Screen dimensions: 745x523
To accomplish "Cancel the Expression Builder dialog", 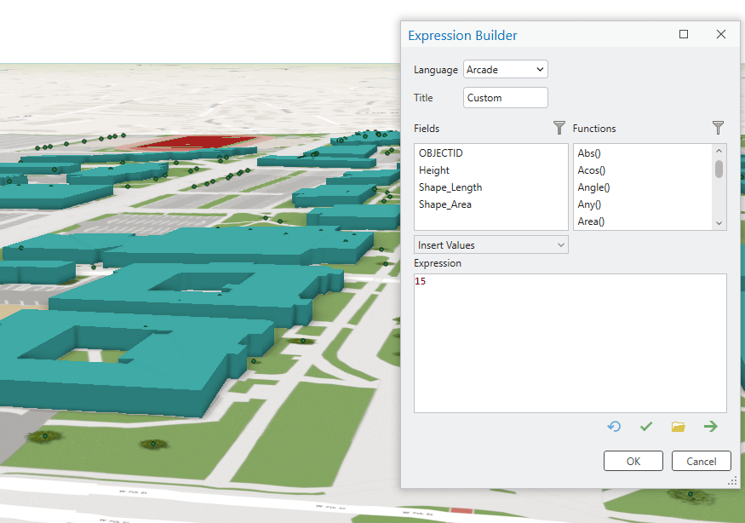I will 701,461.
